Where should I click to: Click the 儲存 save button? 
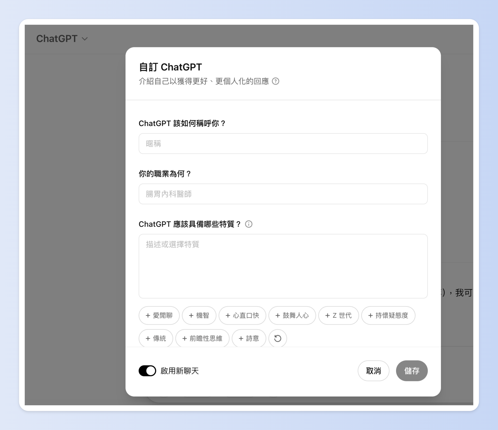point(412,371)
